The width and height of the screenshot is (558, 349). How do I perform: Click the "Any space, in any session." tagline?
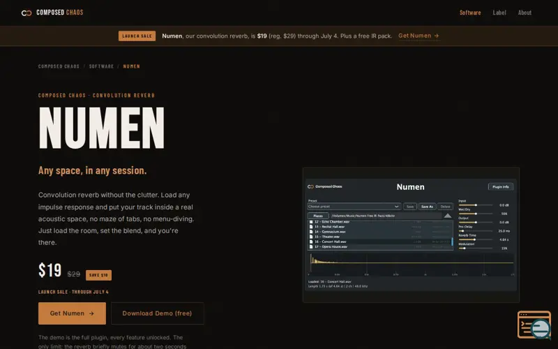pyautogui.click(x=93, y=170)
